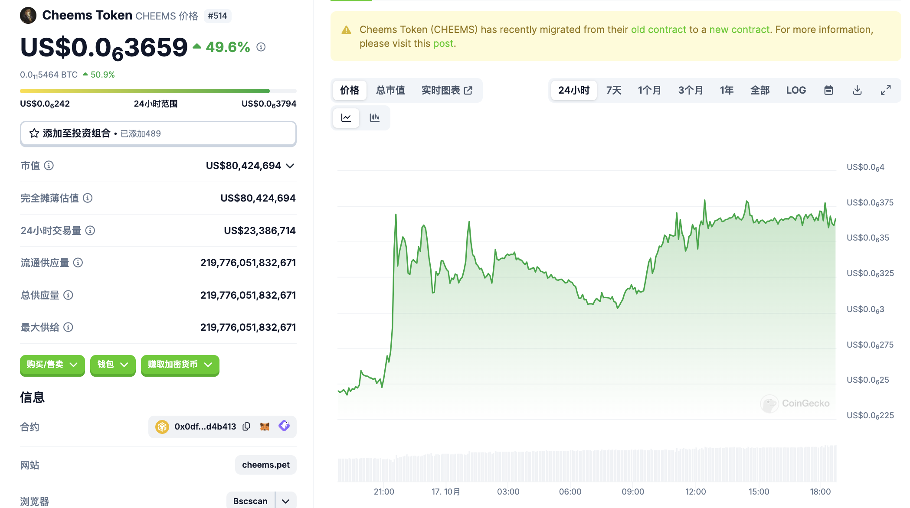Image resolution: width=910 pixels, height=508 pixels.
Task: Click info icon beside 49.6% change
Action: tap(261, 47)
